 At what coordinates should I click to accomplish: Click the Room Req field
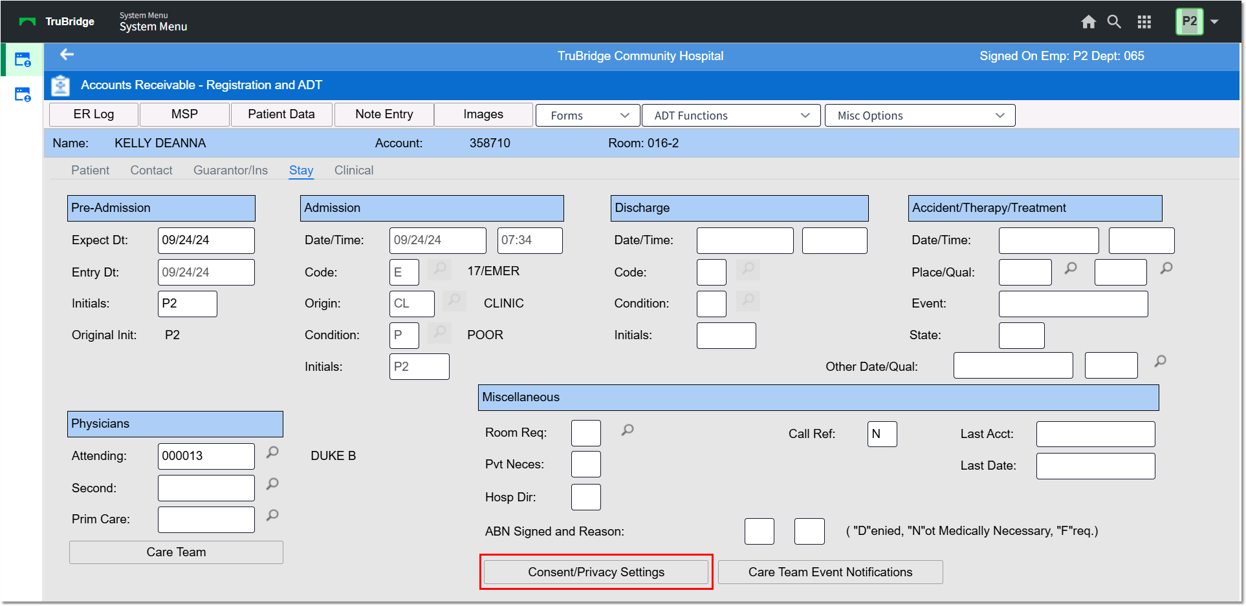pyautogui.click(x=585, y=433)
